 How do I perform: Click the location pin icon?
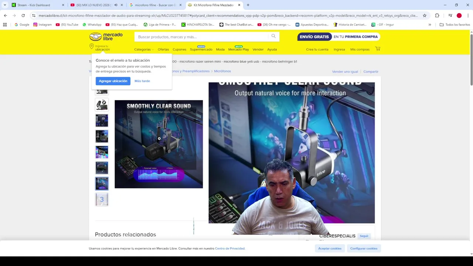tap(92, 46)
